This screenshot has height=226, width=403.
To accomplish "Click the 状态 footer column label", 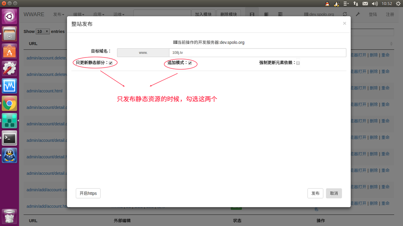I will (237, 220).
